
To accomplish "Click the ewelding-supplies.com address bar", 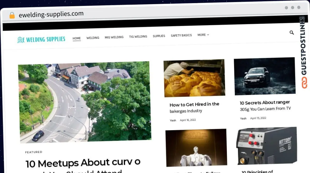I will click(51, 14).
